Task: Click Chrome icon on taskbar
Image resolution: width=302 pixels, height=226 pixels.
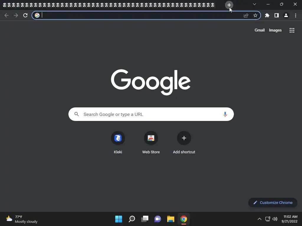Action: click(183, 219)
